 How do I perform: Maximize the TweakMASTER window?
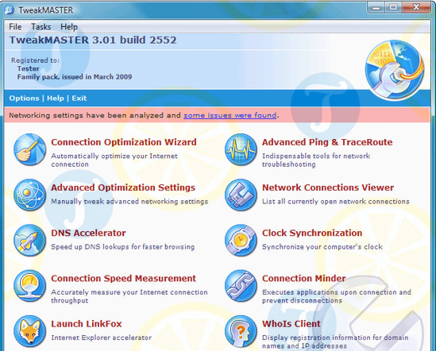(393, 8)
